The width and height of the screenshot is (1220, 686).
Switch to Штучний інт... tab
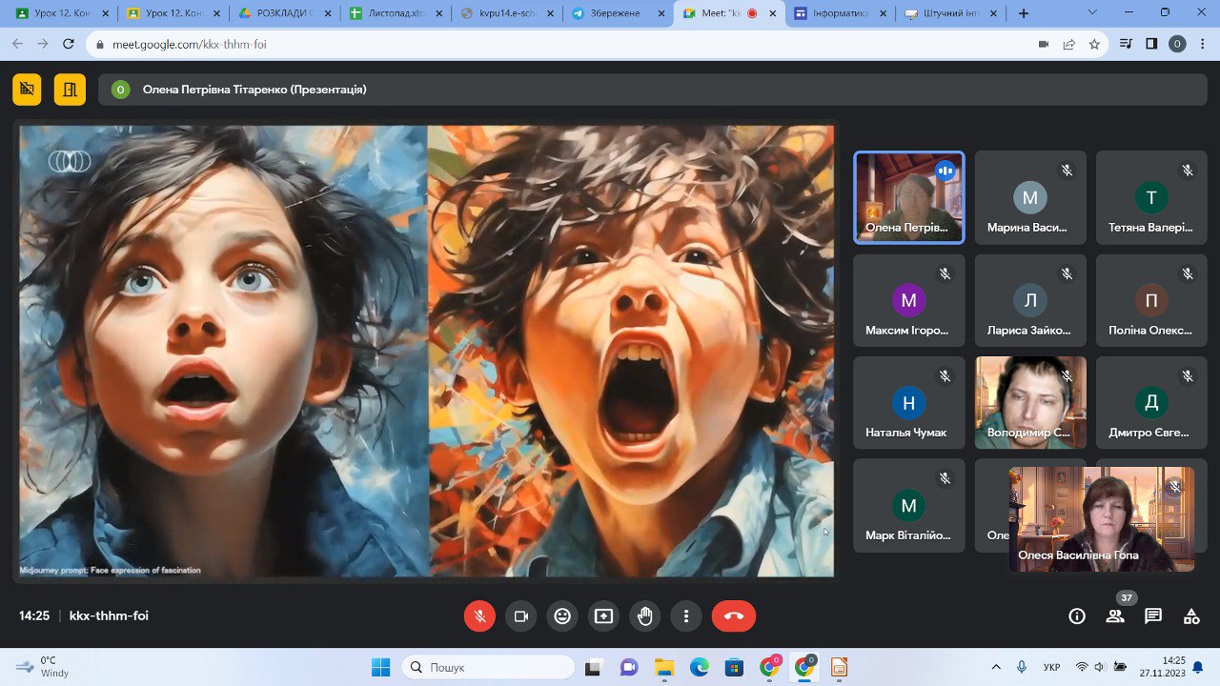pyautogui.click(x=951, y=13)
